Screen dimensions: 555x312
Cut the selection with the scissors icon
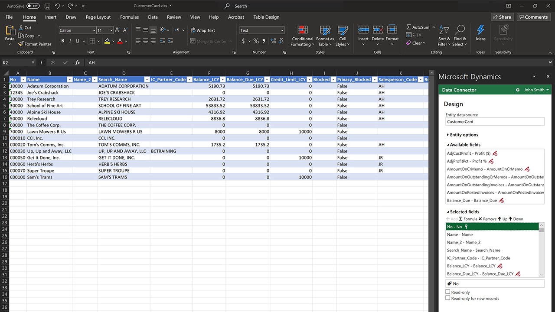pyautogui.click(x=21, y=28)
